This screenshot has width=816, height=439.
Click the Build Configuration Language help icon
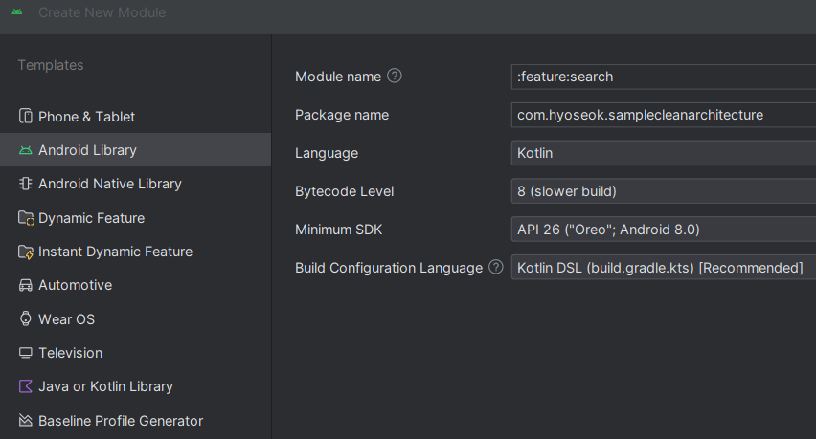[x=495, y=268]
